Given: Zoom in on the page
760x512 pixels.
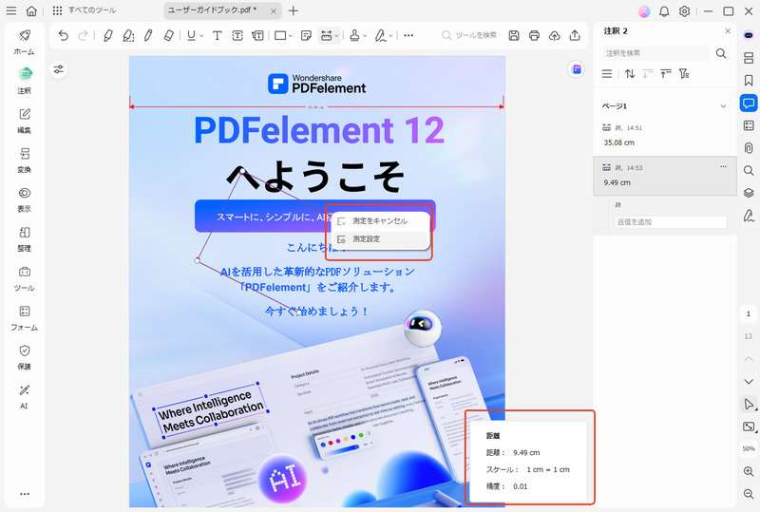Looking at the screenshot, I should (x=749, y=471).
